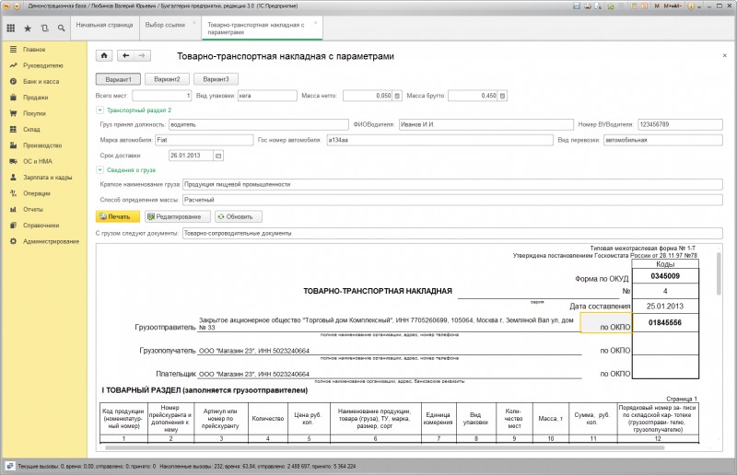This screenshot has width=737, height=475.
Task: Click the Всего мест input field
Action: pos(162,96)
